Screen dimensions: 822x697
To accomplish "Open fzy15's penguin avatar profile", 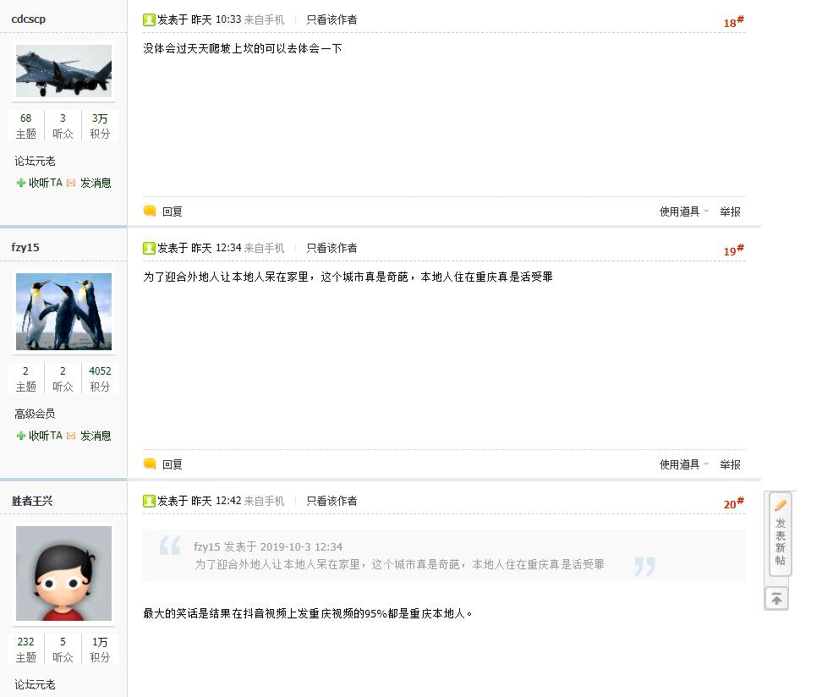I will point(63,311).
